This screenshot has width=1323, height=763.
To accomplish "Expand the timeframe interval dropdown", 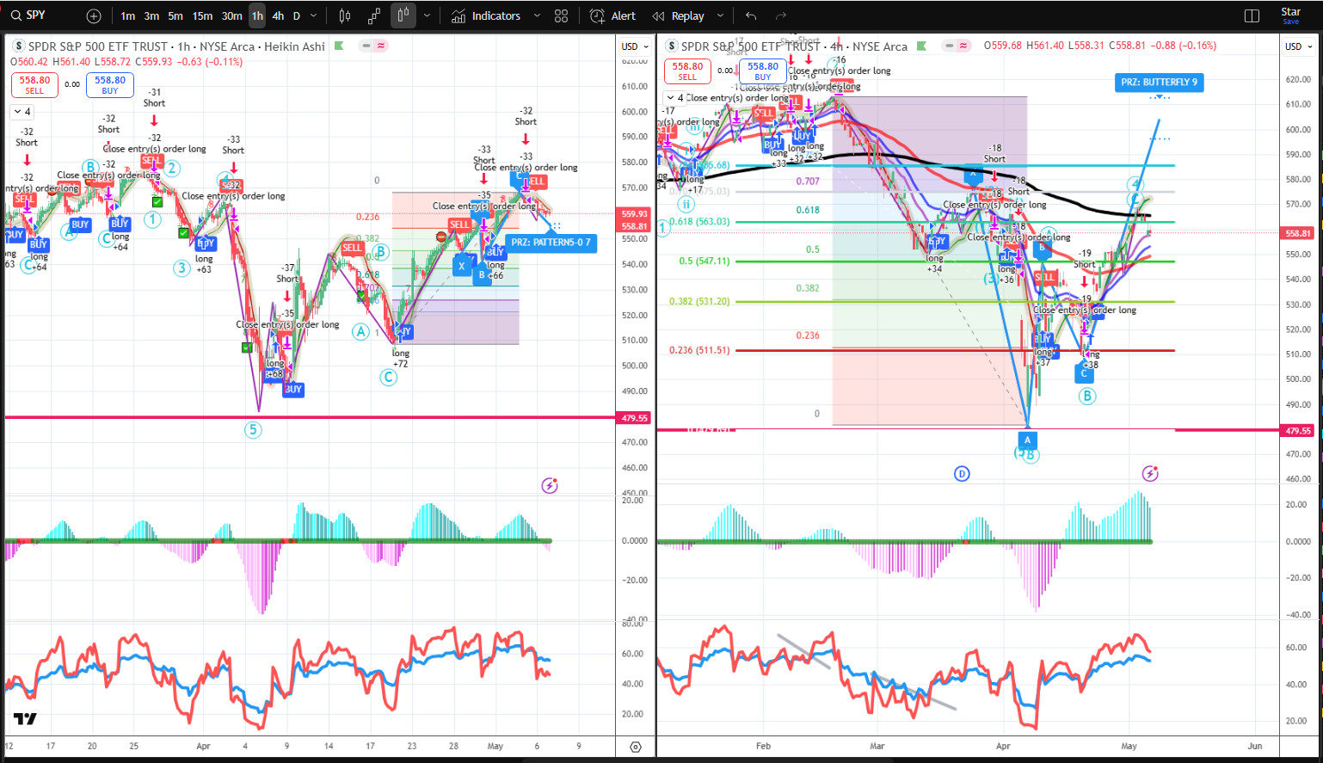I will point(313,16).
